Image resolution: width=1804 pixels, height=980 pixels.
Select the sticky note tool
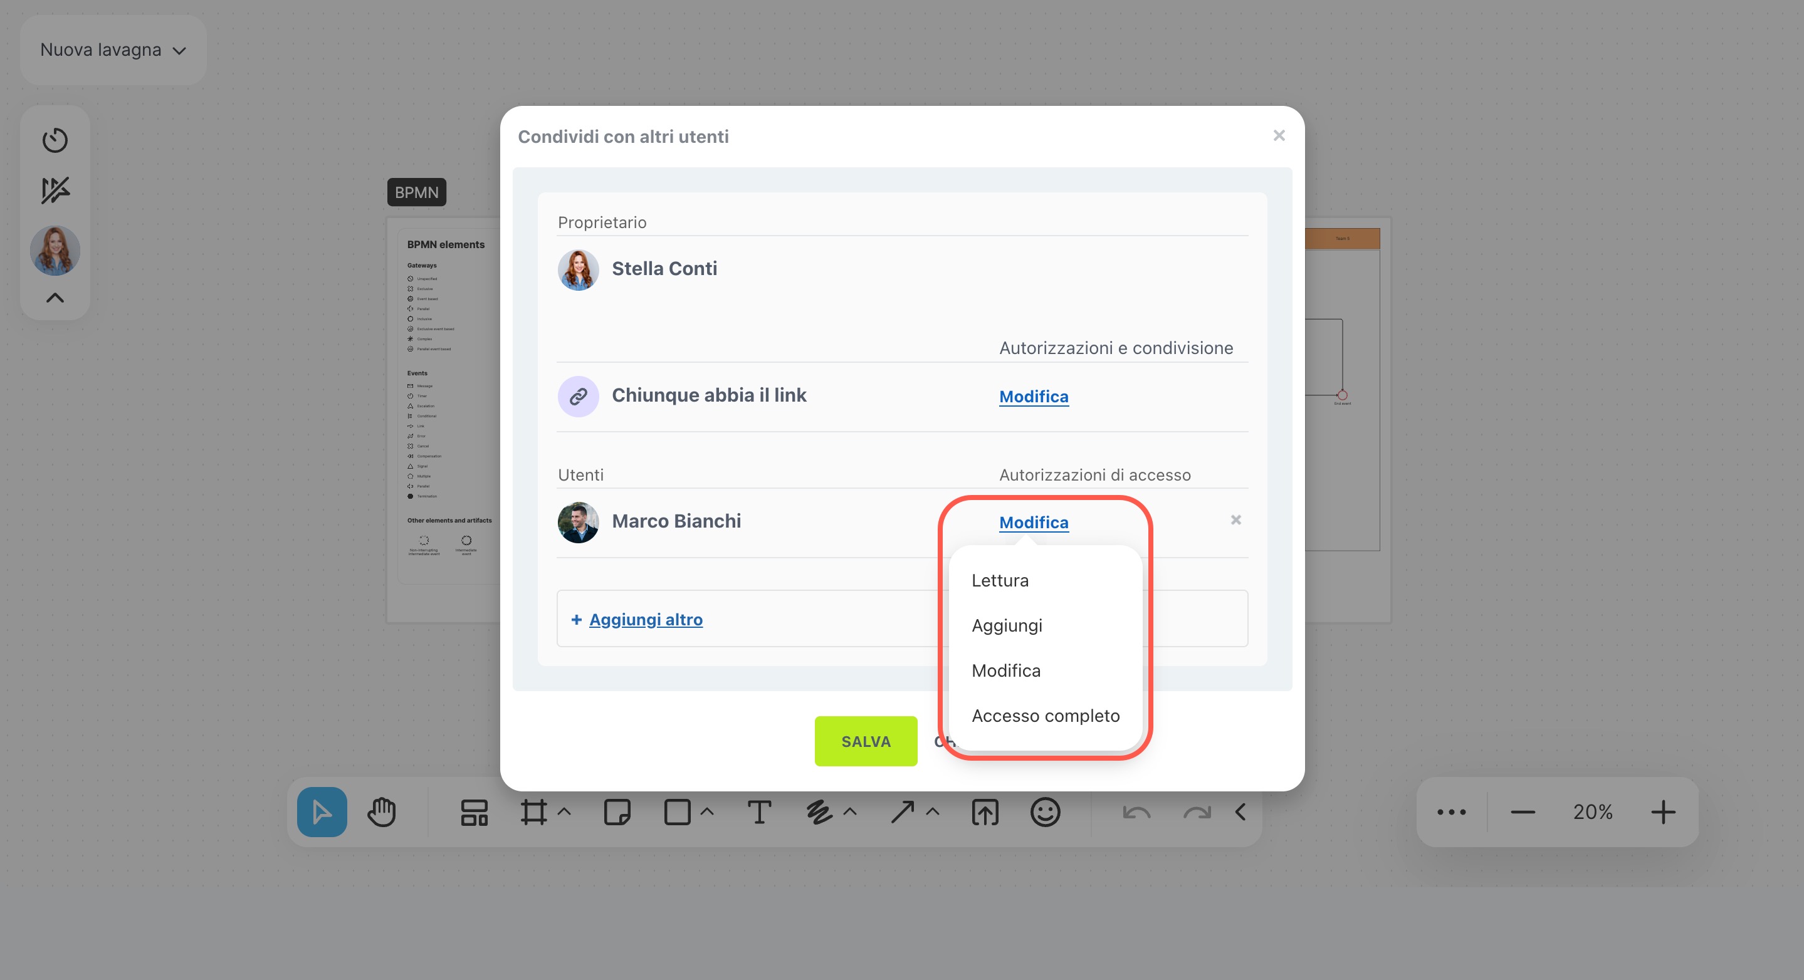tap(617, 812)
